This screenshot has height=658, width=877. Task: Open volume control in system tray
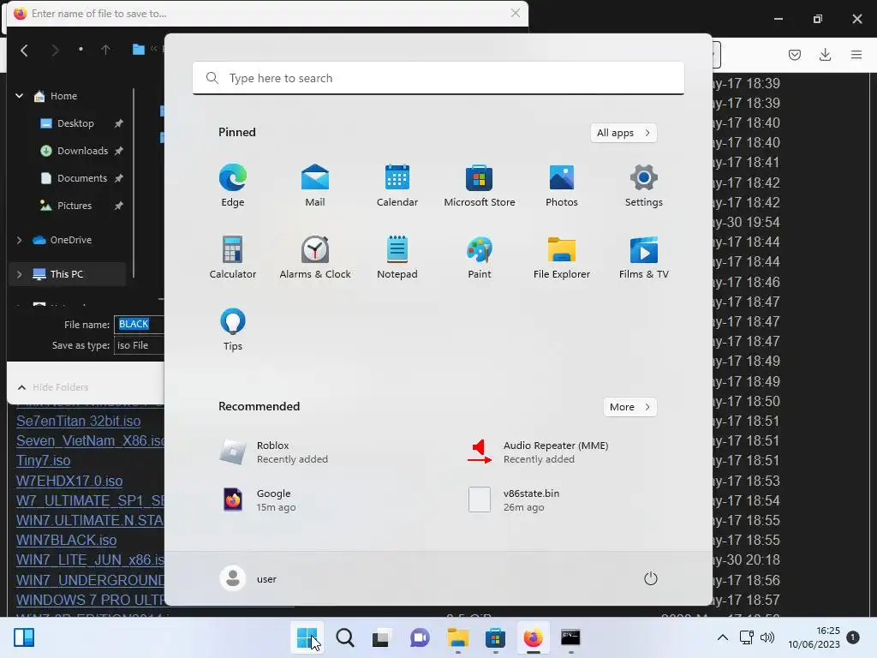767,637
